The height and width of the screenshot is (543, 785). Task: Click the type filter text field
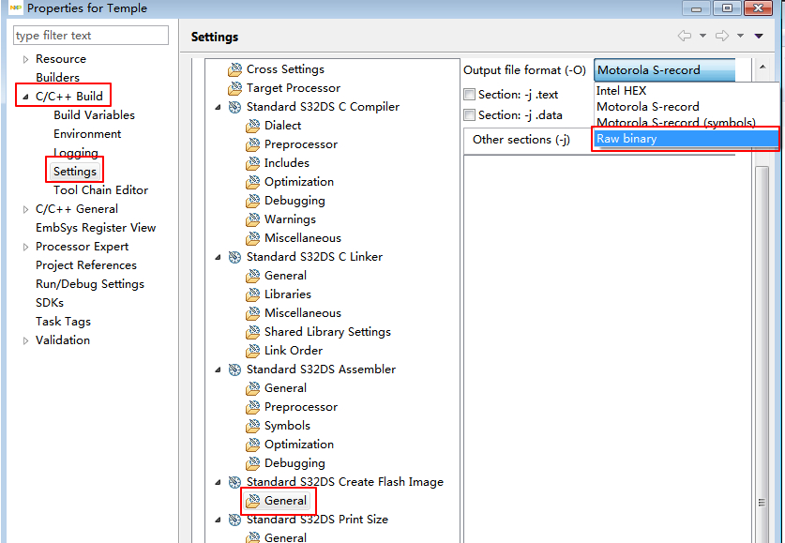pyautogui.click(x=91, y=36)
